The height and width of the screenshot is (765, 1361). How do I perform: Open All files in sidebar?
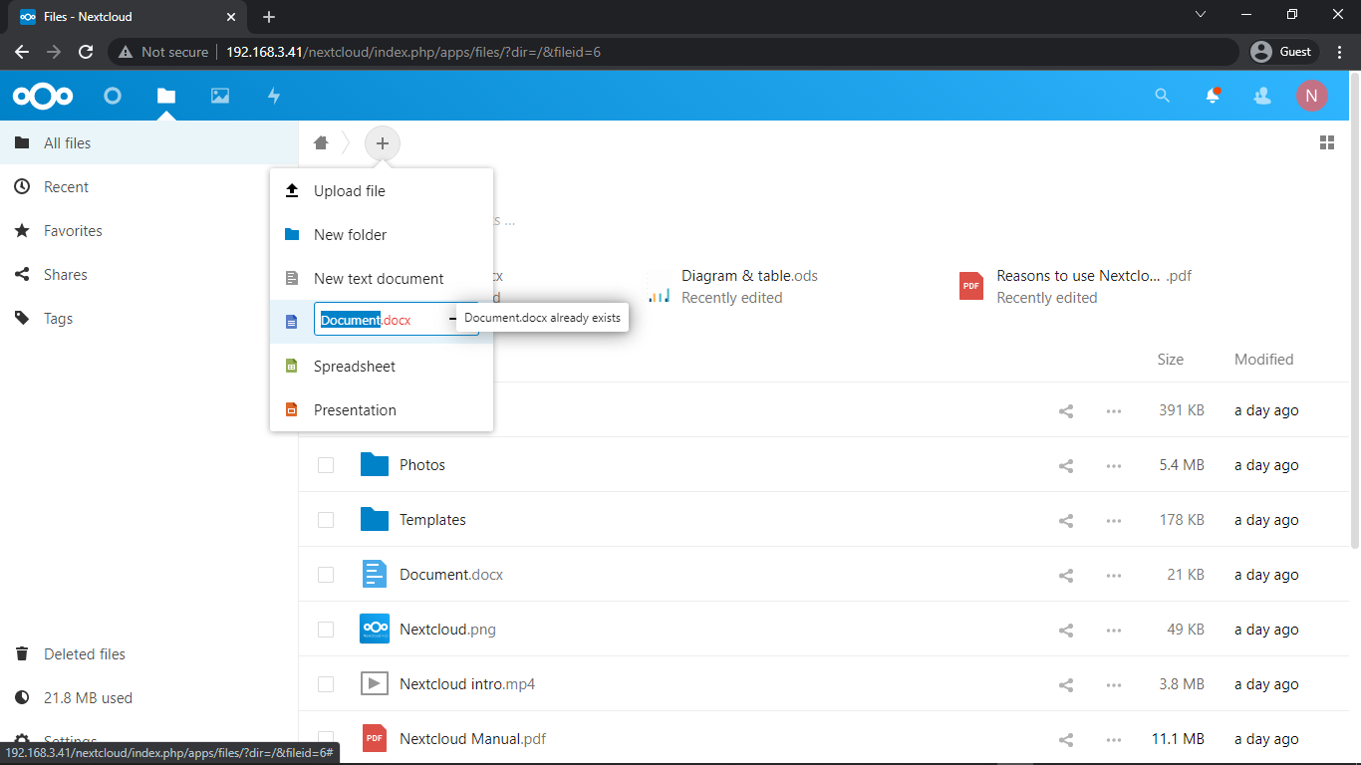click(149, 143)
